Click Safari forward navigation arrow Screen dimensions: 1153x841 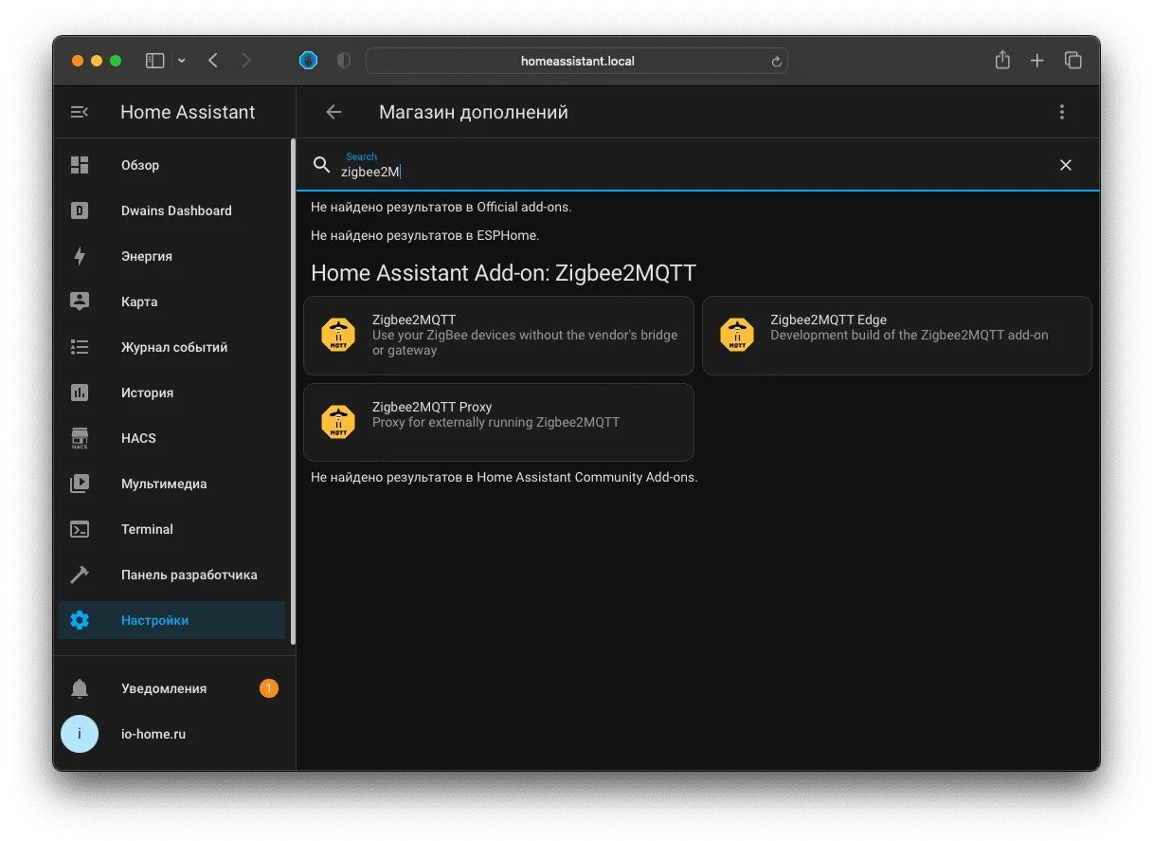(x=246, y=61)
